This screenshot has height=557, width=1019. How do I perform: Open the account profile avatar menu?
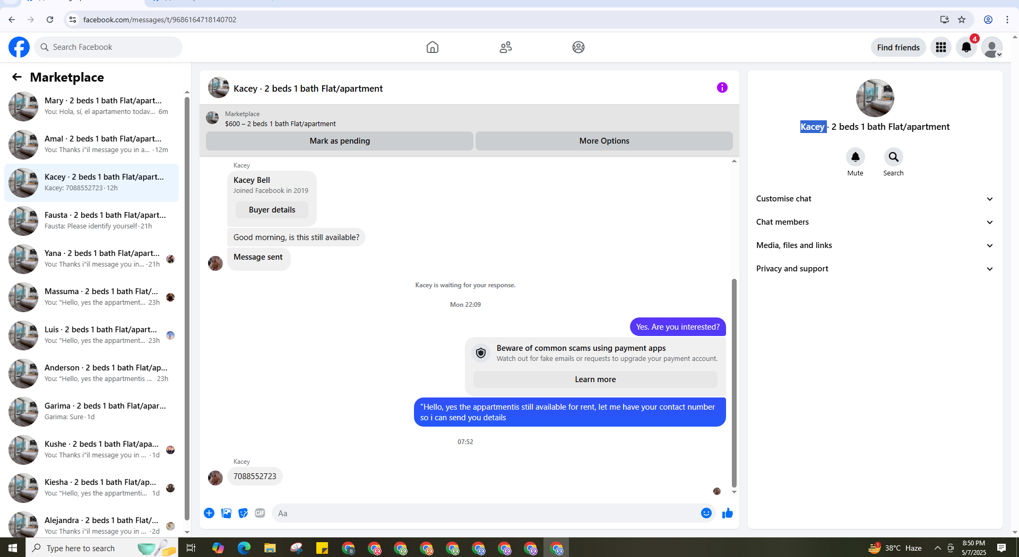[x=991, y=47]
